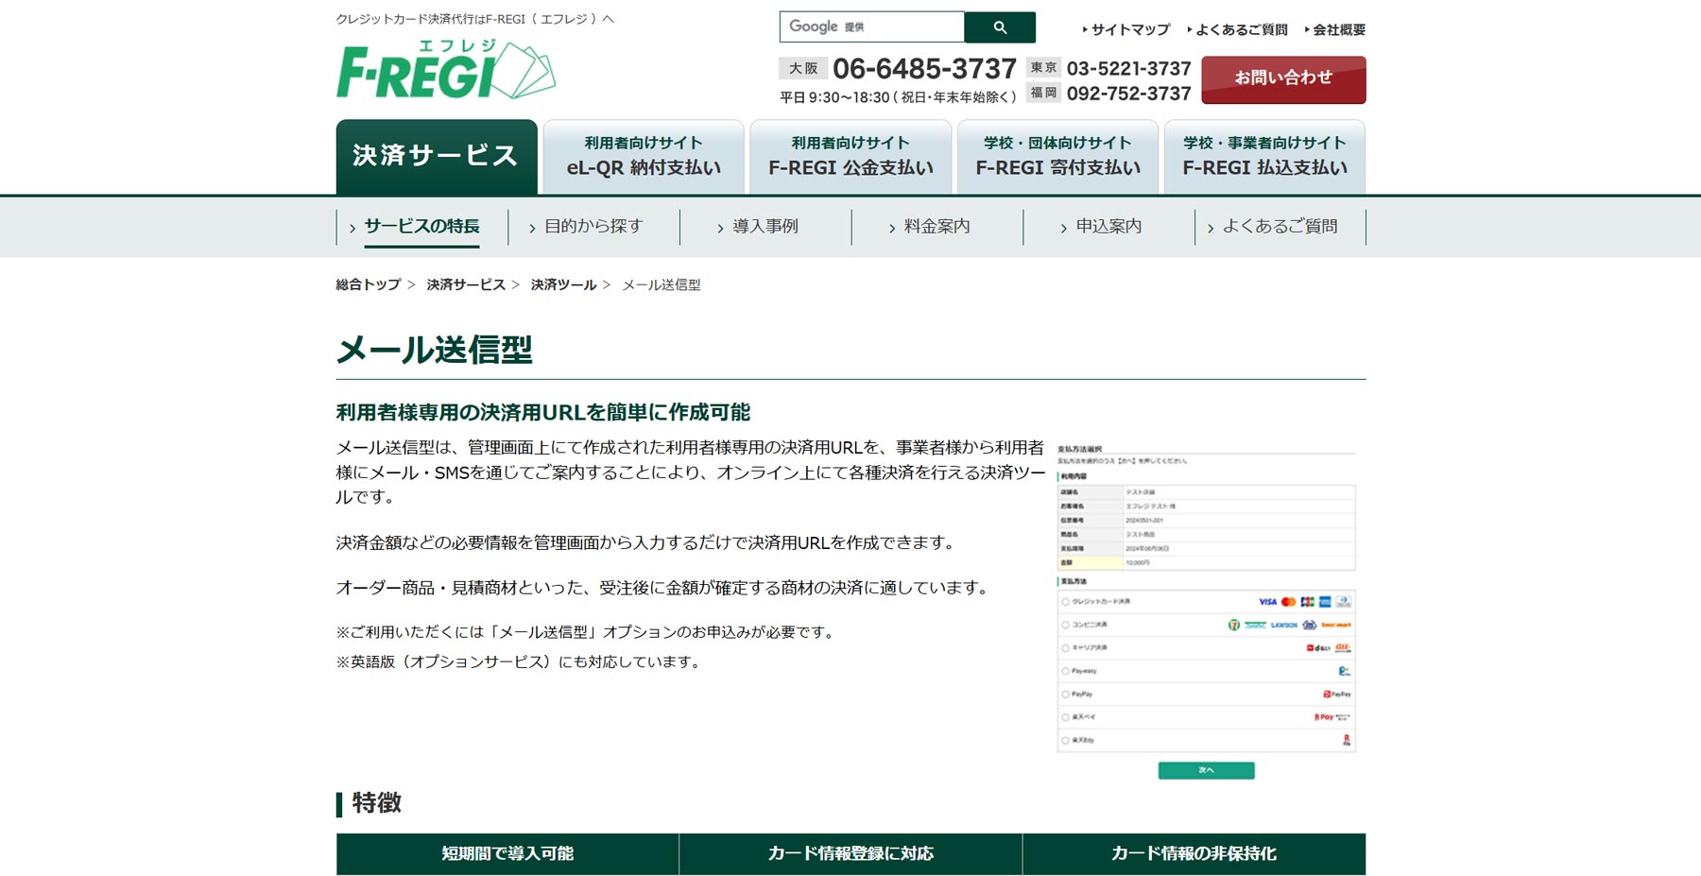Select the F-REGI 払込支払い tab
The height and width of the screenshot is (876, 1701).
1264,156
